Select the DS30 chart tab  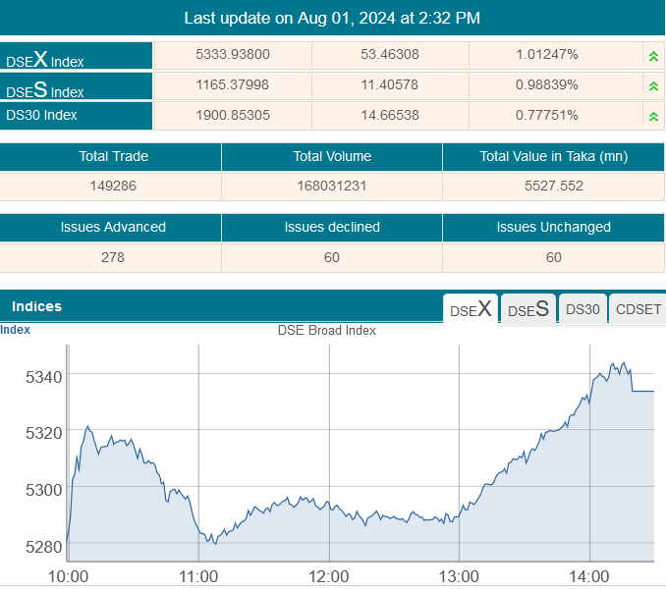pos(583,309)
